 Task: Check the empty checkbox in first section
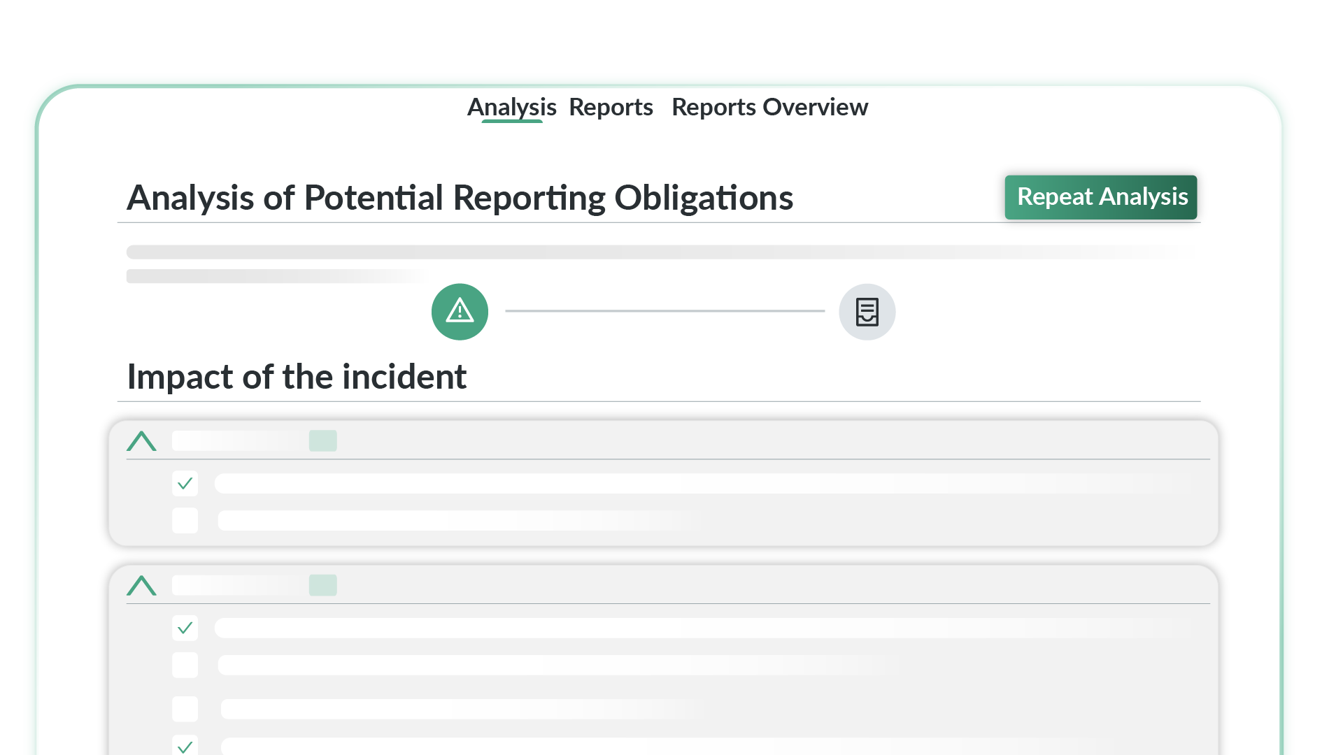pyautogui.click(x=185, y=521)
